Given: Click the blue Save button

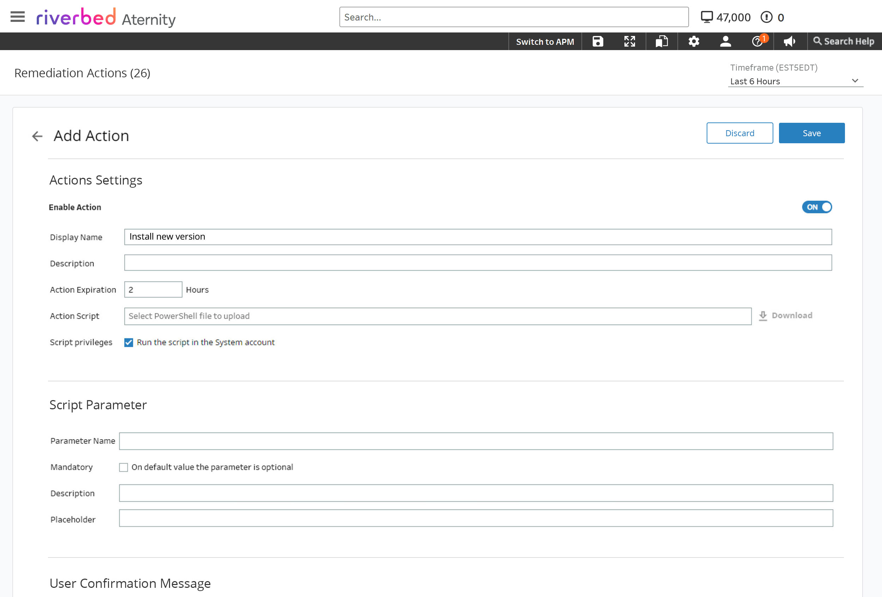Looking at the screenshot, I should point(811,133).
